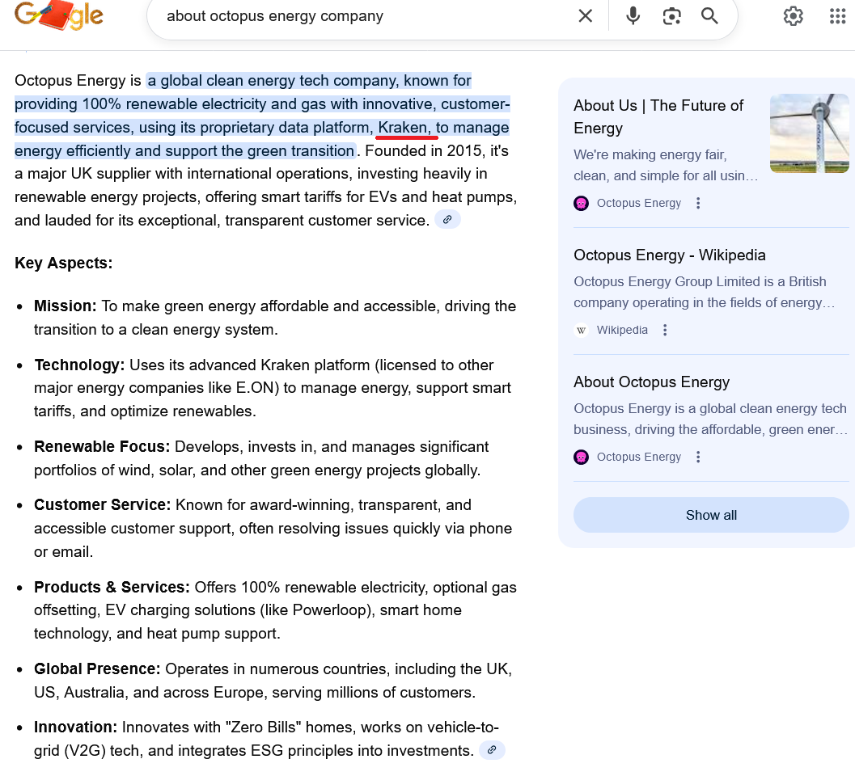Image resolution: width=855 pixels, height=776 pixels.
Task: Open more options for About Octopus Energy
Action: [x=699, y=457]
